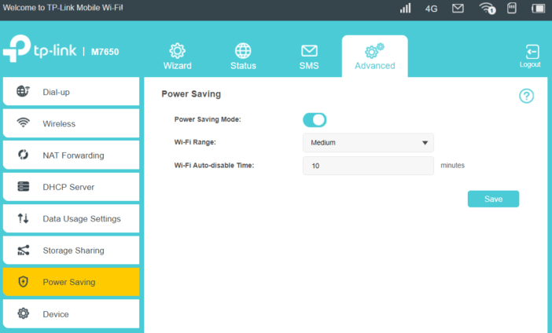The width and height of the screenshot is (552, 333).
Task: Click the NAT Forwarding arrows icon
Action: [x=24, y=155]
